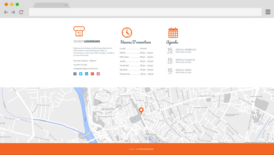Click the LinkedIn icon

(87, 74)
